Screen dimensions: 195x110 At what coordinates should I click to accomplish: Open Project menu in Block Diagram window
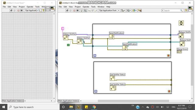coord(78,7)
